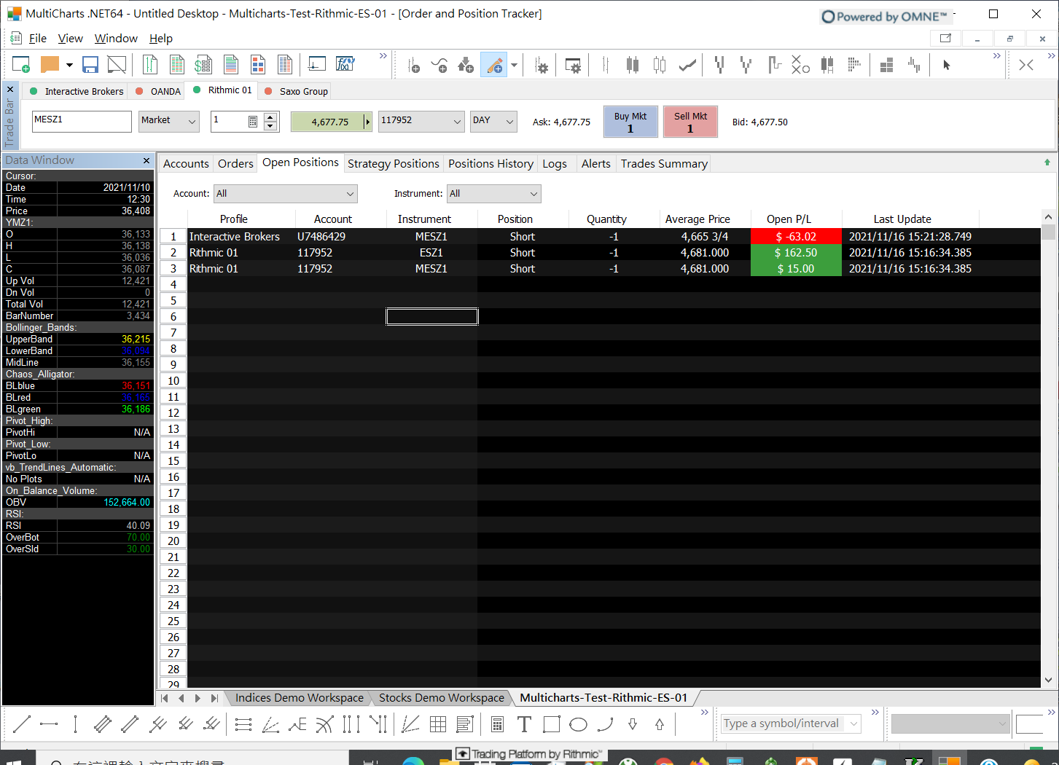Screen dimensions: 1059x765
Task: Click the insert study wave icon
Action: pyautogui.click(x=439, y=66)
